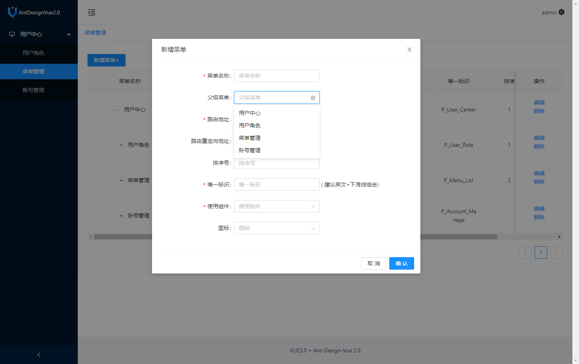The height and width of the screenshot is (364, 579).
Task: Collapse sidebar using bottom left arrow
Action: click(39, 355)
